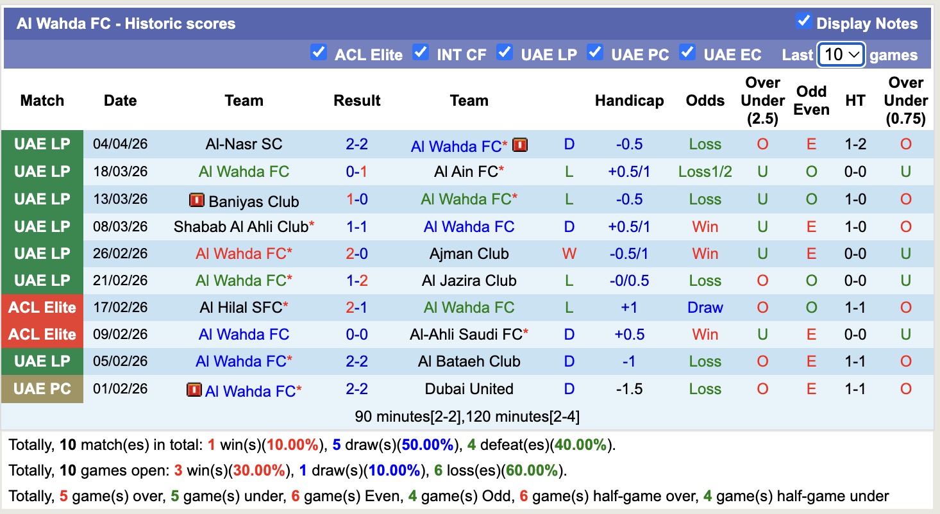Select the ACL Elite badge on the 09/02/26 row

click(x=42, y=334)
